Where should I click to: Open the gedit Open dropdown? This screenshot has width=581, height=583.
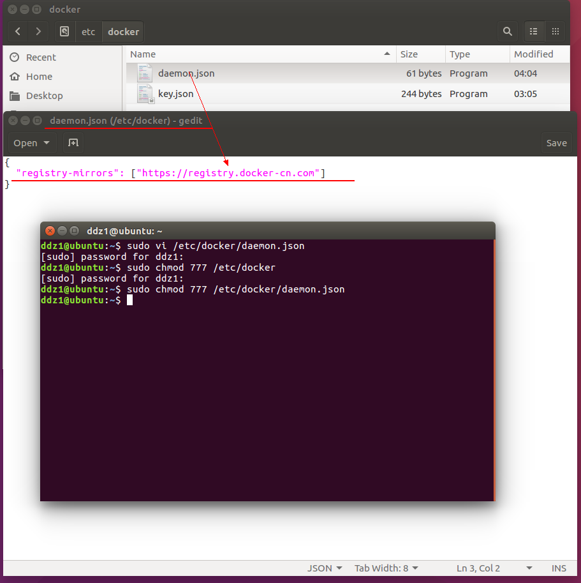pyautogui.click(x=32, y=143)
